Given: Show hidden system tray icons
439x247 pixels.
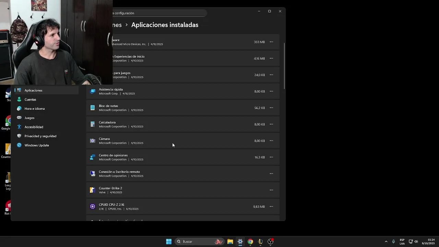Looking at the screenshot, I should (x=386, y=242).
